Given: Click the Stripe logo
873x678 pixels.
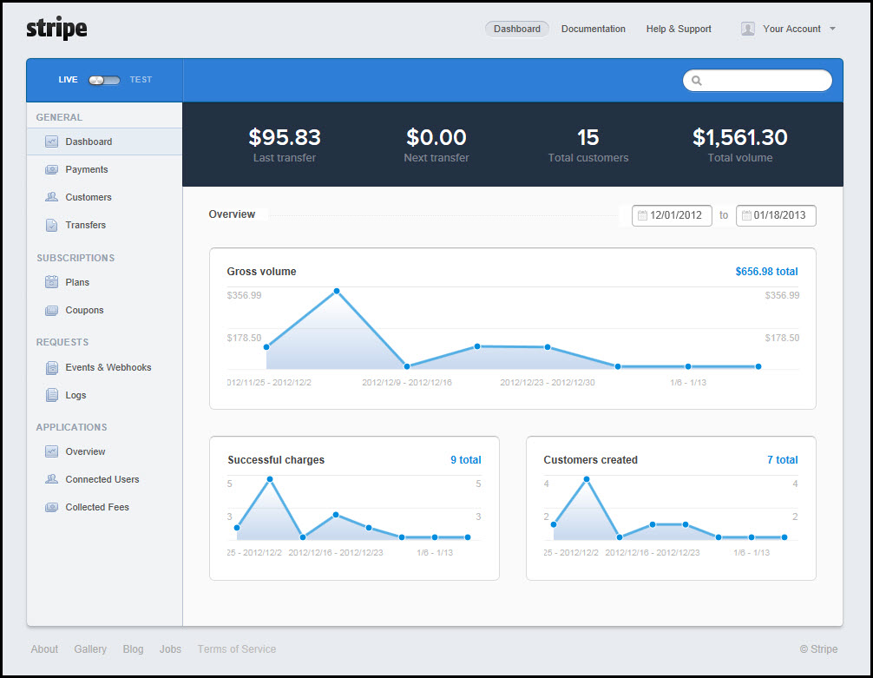Looking at the screenshot, I should 56,29.
